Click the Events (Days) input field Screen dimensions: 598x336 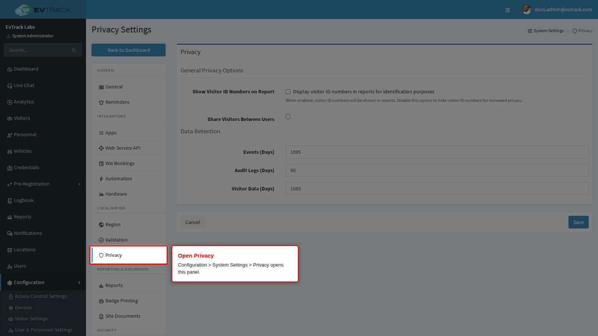(x=437, y=152)
